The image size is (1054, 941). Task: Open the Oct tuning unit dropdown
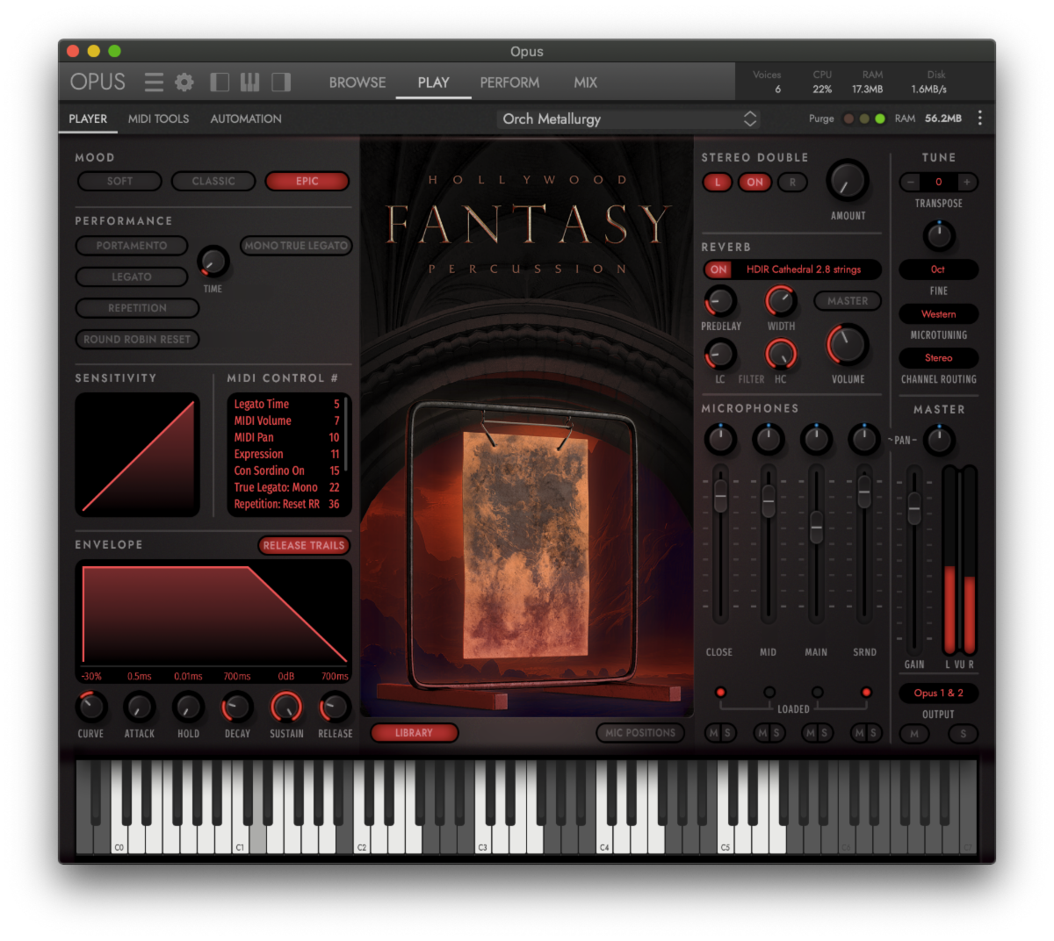pyautogui.click(x=938, y=269)
